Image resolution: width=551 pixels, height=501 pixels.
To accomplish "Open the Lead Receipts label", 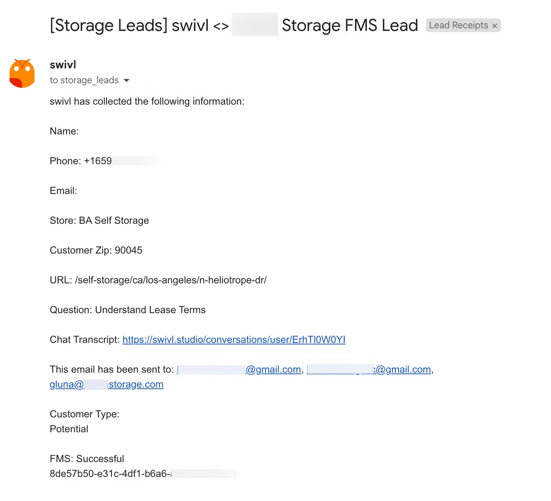I will [458, 26].
